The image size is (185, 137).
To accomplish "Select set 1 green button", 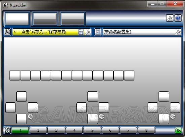I will coord(20,130).
